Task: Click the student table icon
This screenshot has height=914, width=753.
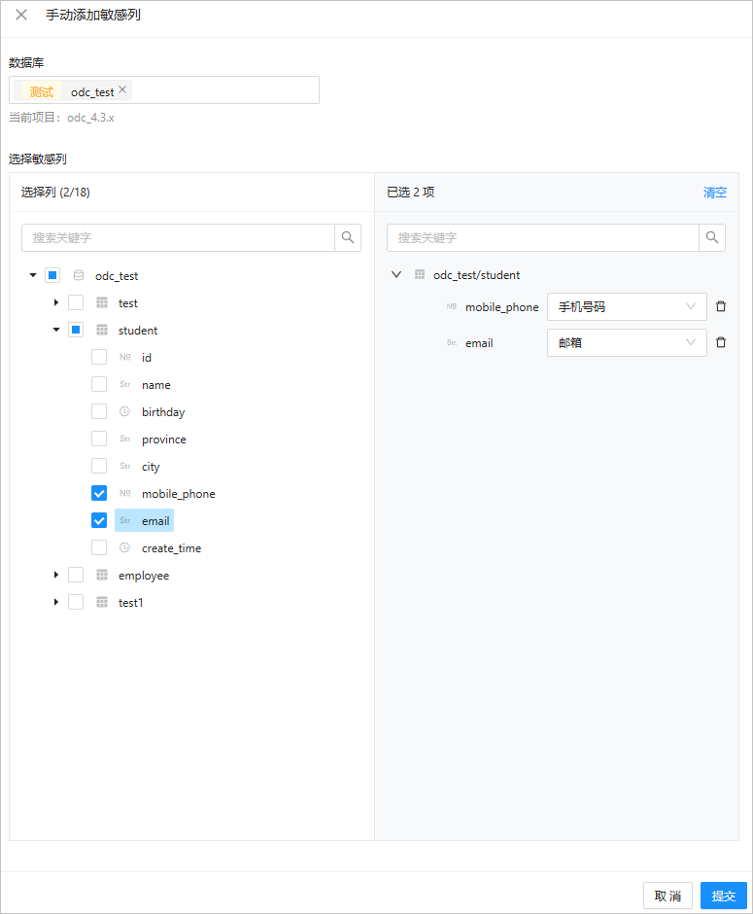Action: [x=102, y=330]
